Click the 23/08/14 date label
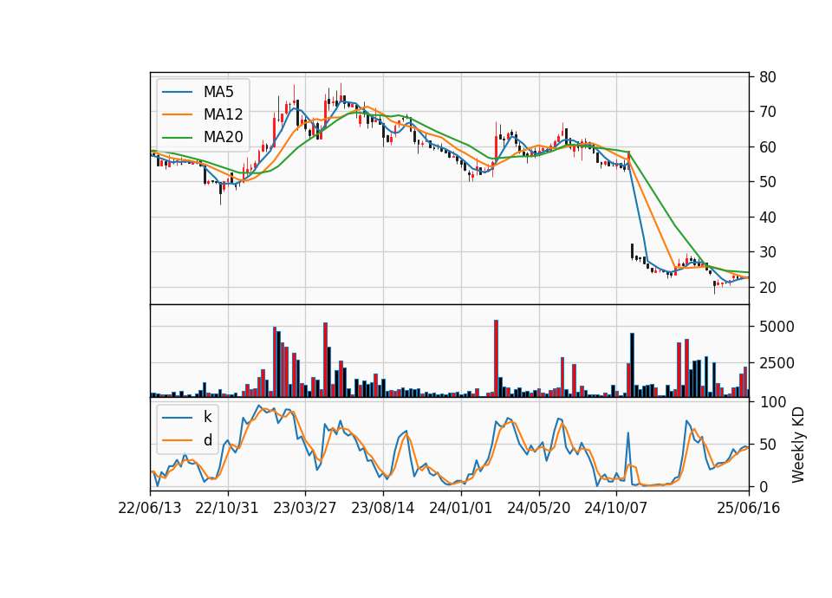 pos(382,508)
